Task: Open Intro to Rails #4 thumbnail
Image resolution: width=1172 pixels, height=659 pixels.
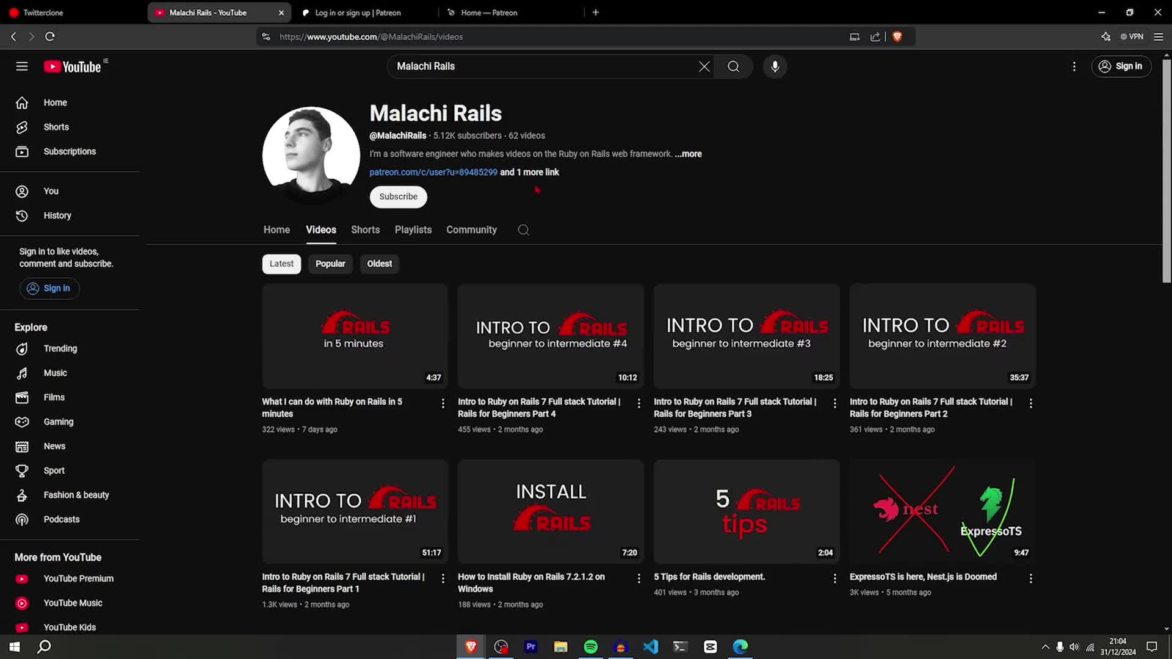Action: (x=551, y=336)
